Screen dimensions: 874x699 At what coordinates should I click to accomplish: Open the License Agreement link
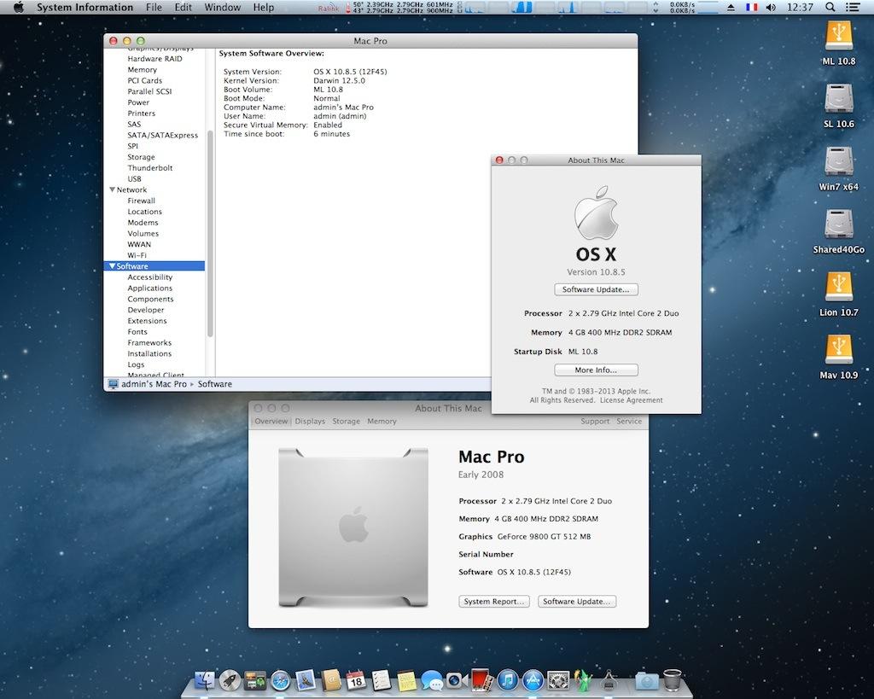click(x=631, y=400)
